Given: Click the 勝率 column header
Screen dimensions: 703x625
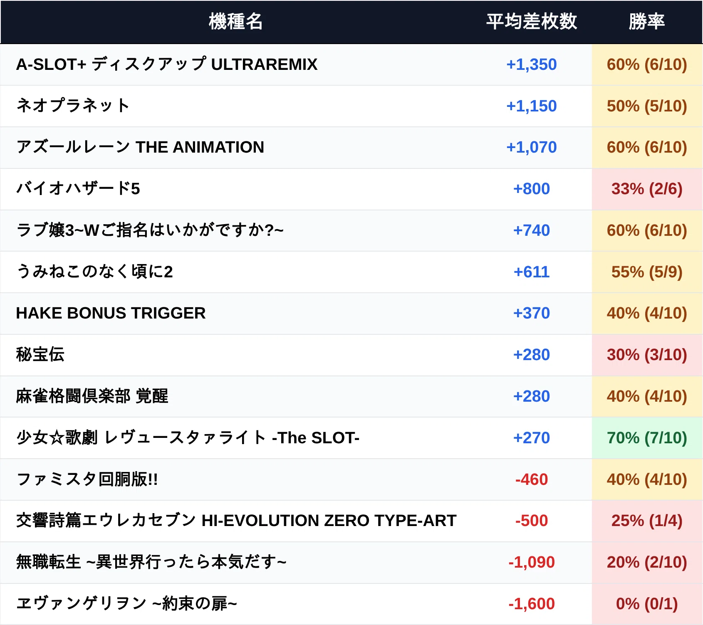Looking at the screenshot, I should coord(647,22).
